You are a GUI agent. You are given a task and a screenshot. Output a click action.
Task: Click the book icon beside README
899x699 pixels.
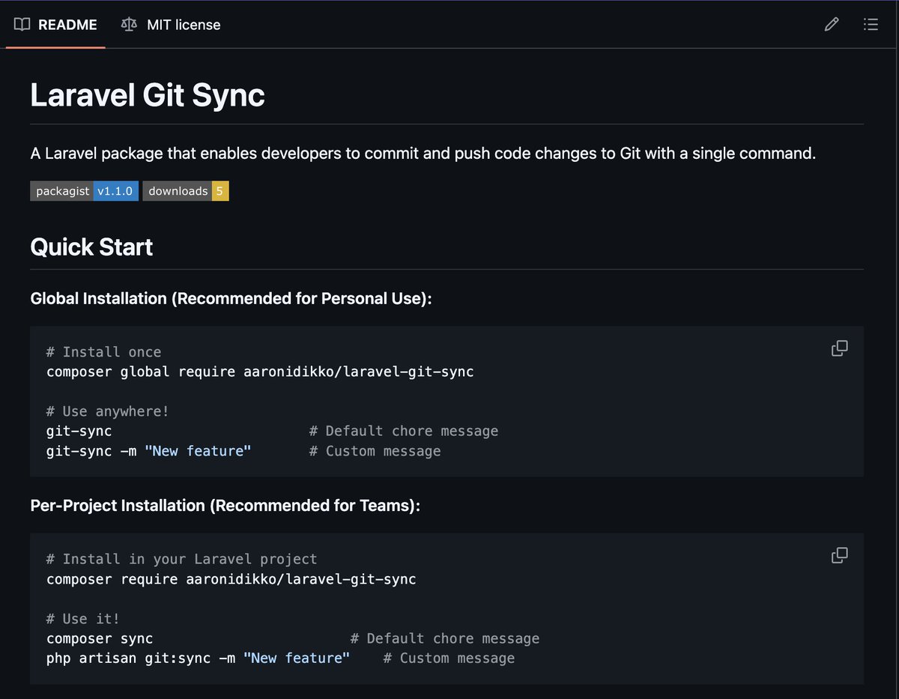click(22, 25)
